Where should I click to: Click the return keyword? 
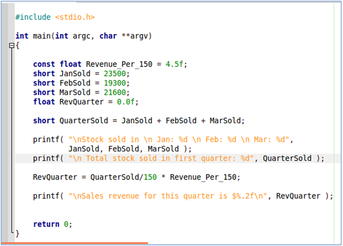(x=46, y=224)
